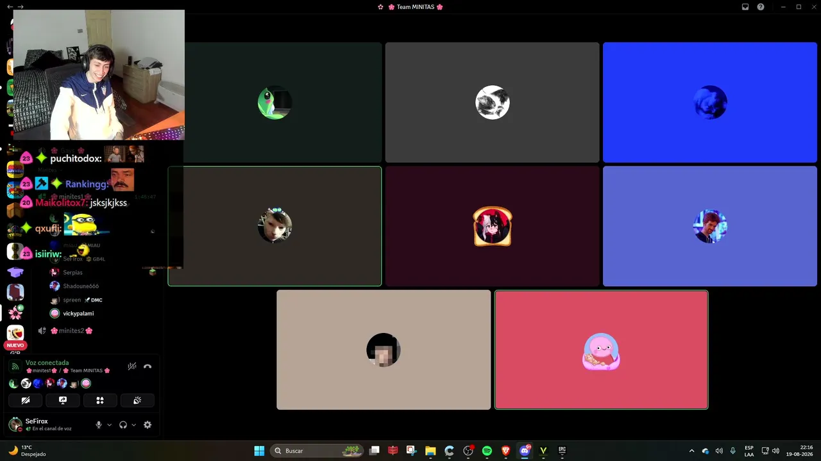Image resolution: width=821 pixels, height=461 pixels.
Task: Open the minites1 / Team MINITAS channel link
Action: pos(68,371)
